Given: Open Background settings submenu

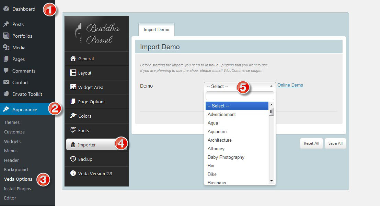Looking at the screenshot, I should click(x=16, y=169).
